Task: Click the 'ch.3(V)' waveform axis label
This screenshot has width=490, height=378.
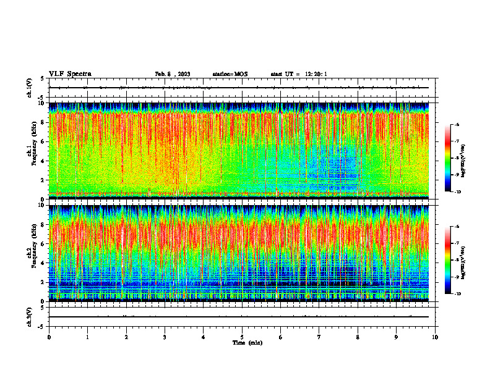Action: 30,317
